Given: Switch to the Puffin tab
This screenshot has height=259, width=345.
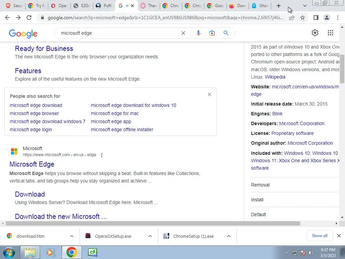Looking at the screenshot, I should [x=104, y=6].
